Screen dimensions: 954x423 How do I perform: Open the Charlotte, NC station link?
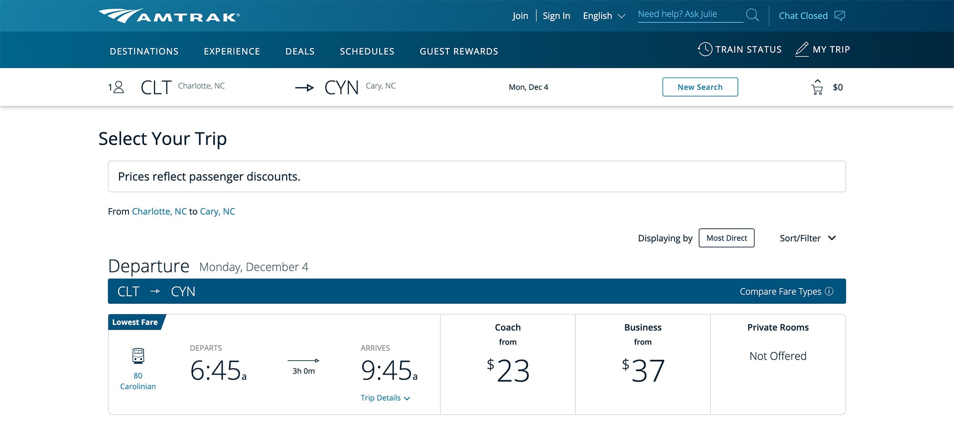159,211
